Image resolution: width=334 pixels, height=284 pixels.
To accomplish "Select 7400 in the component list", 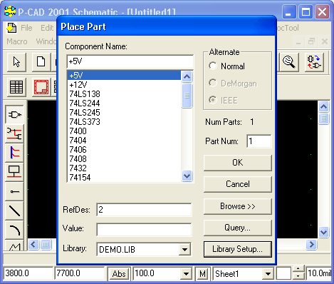I will tap(125, 131).
